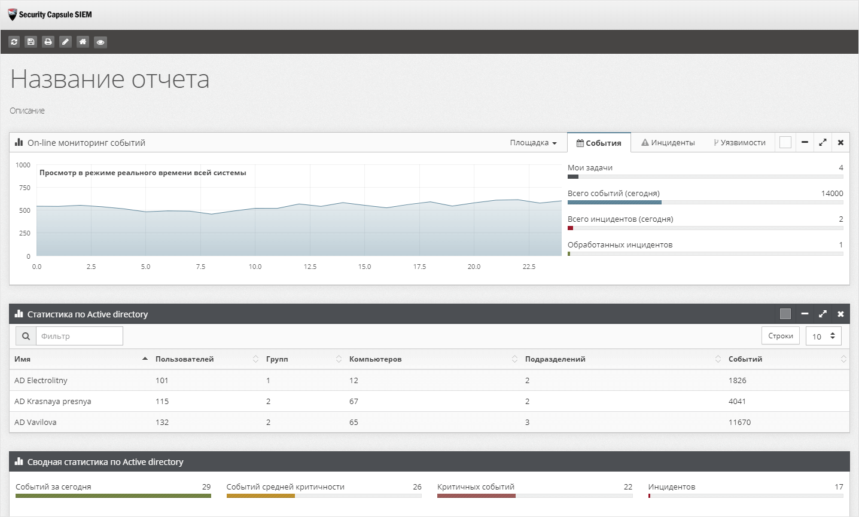This screenshot has width=859, height=517.
Task: Click the Строки button
Action: 781,336
